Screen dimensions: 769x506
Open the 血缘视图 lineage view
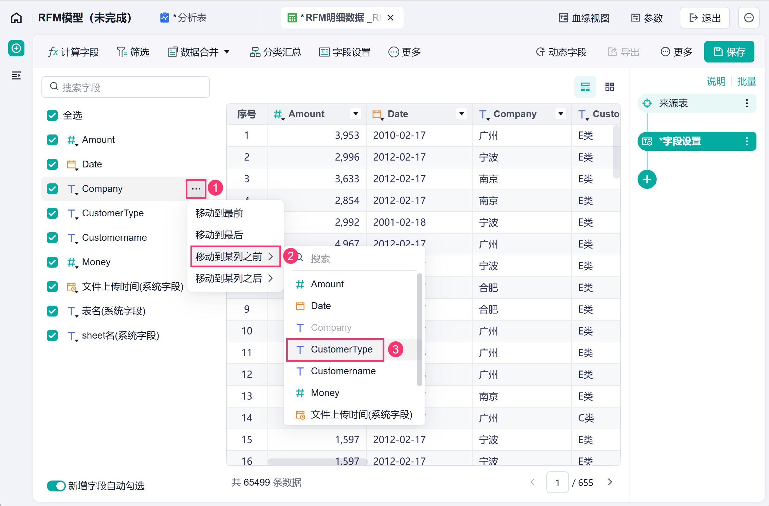(584, 18)
